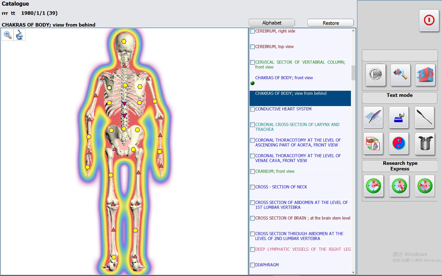Click the white-outlined hexagon on the left scapula
The height and width of the screenshot is (276, 442).
tap(109, 88)
